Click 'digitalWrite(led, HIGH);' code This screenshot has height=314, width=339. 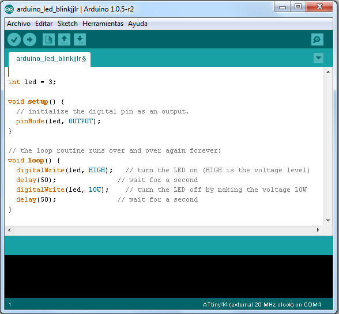point(65,171)
